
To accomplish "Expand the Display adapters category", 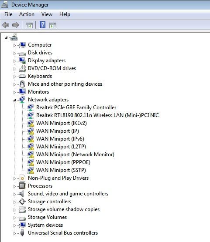I will coord(14,61).
